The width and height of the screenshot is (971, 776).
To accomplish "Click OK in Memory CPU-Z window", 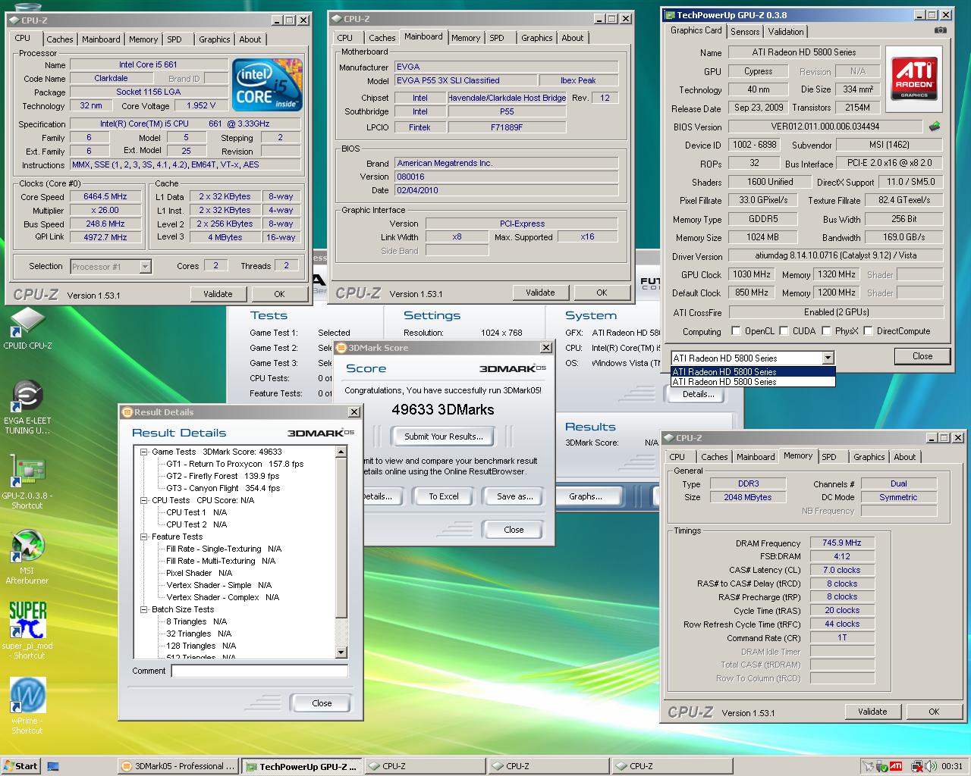I will click(934, 712).
